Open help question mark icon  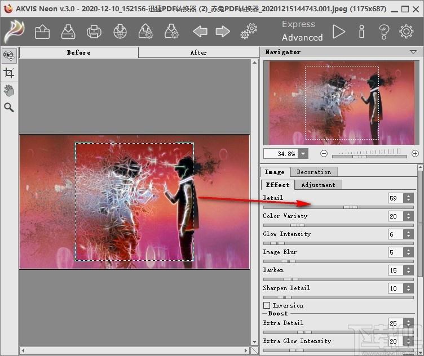(384, 32)
